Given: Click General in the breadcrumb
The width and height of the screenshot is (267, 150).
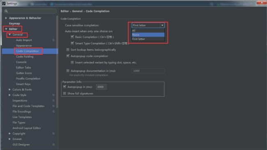Looking at the screenshot, I should point(77,11).
